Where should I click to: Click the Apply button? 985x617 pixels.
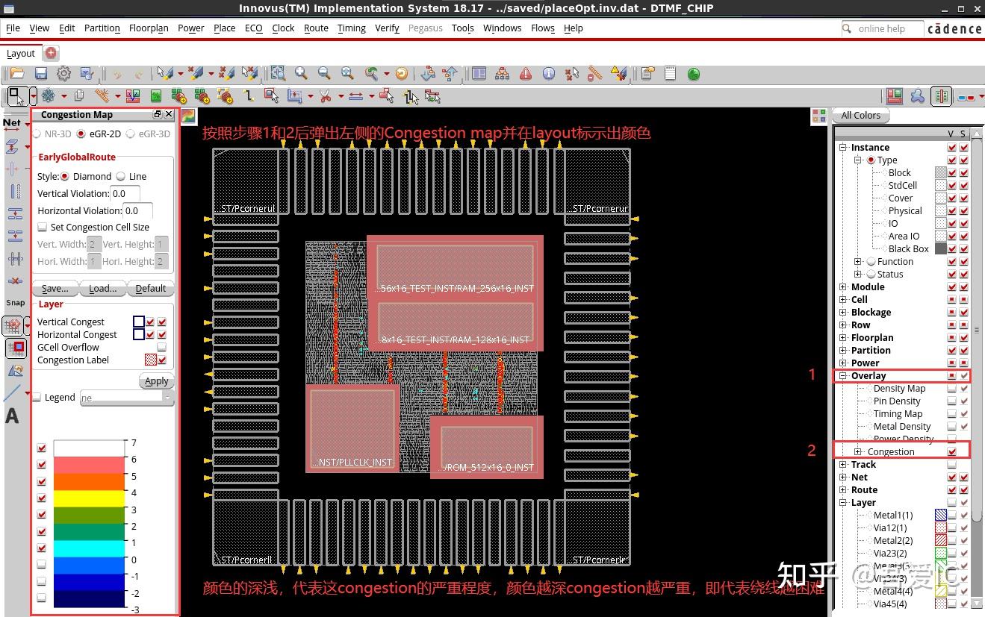(156, 381)
